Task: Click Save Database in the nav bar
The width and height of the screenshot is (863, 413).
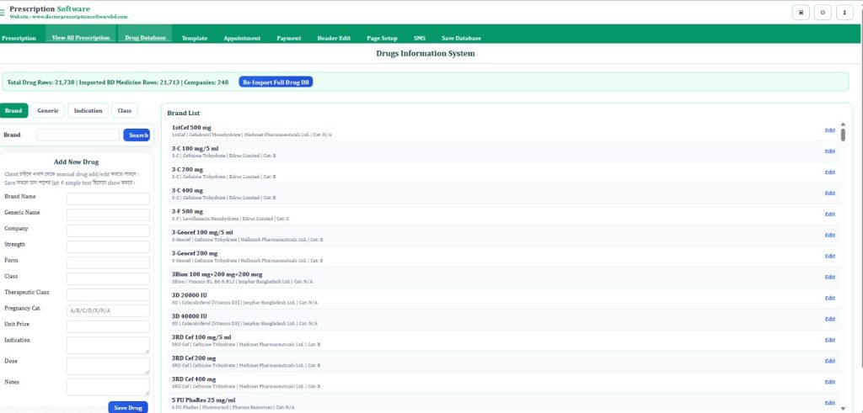Action: coord(461,38)
